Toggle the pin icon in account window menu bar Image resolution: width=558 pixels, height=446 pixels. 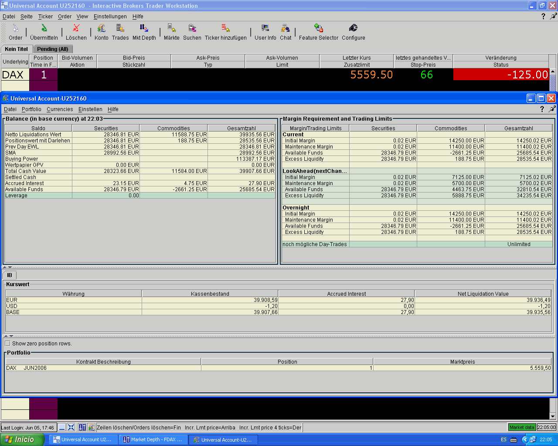[552, 109]
